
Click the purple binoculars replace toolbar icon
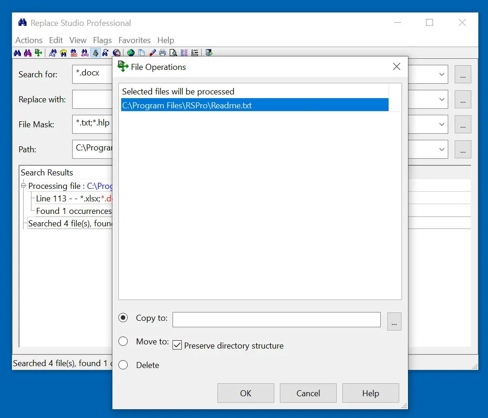[28, 53]
